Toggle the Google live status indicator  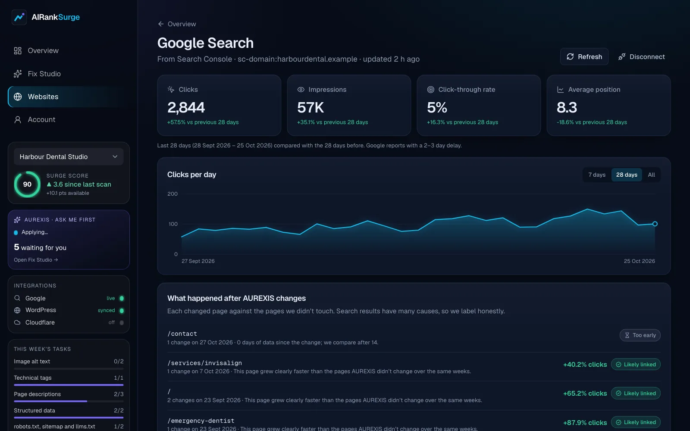122,298
